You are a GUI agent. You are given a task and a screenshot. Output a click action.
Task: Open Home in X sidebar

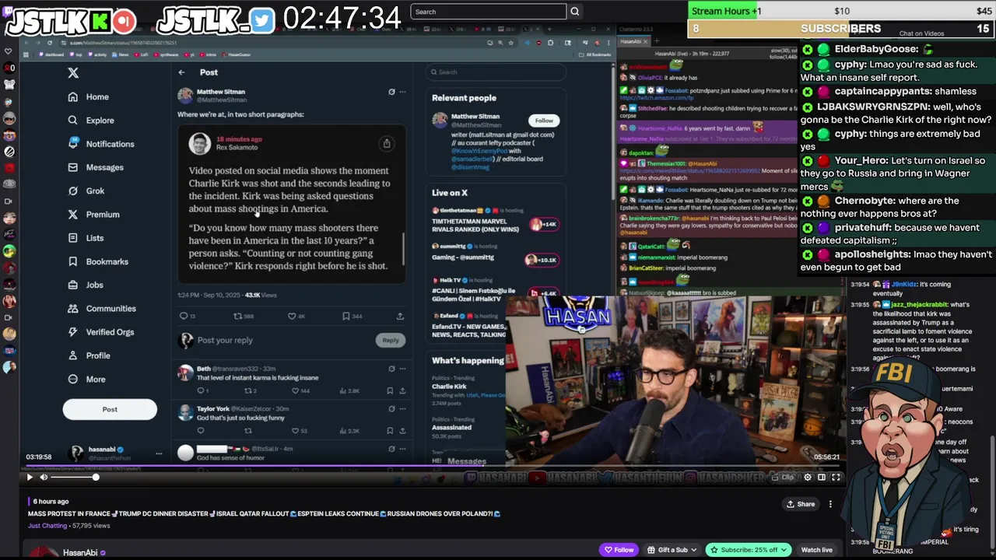coord(88,96)
